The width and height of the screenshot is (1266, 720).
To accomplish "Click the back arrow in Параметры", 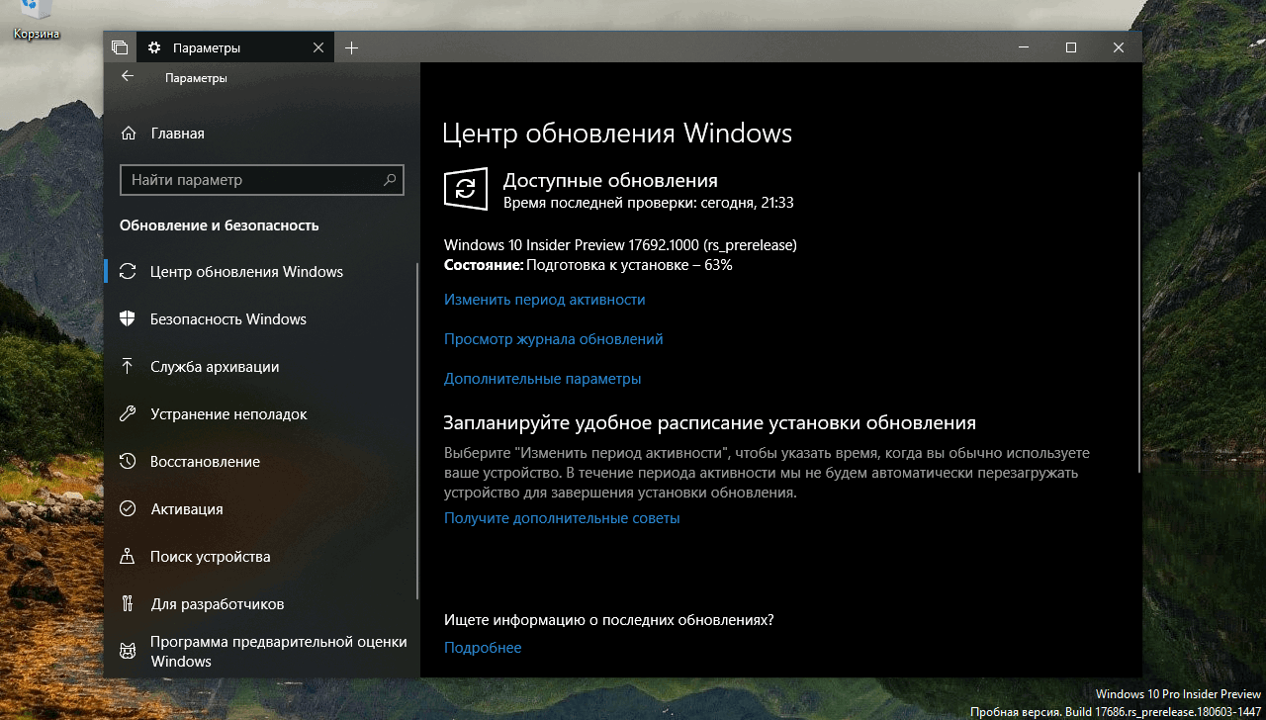I will (127, 77).
